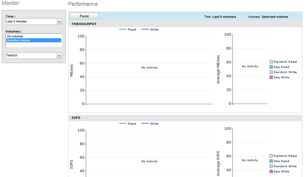
Task: Click the Pause button
Action: [x=84, y=16]
